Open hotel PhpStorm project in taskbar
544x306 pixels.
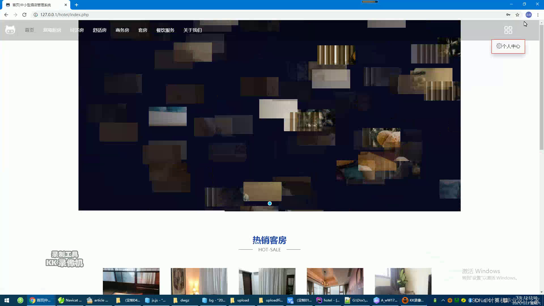pos(328,300)
